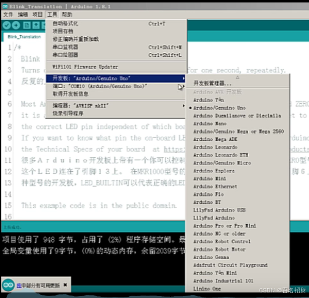Click console line '全局变量使用了9字节'
Viewport: 309px width, 298px height.
point(94,251)
